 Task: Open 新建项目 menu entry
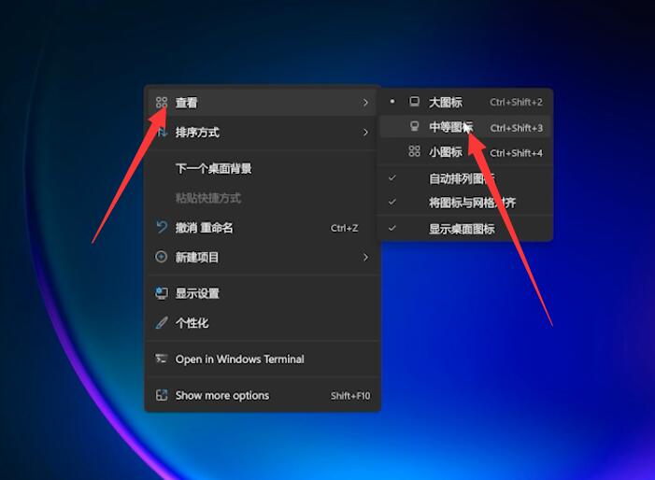click(263, 257)
